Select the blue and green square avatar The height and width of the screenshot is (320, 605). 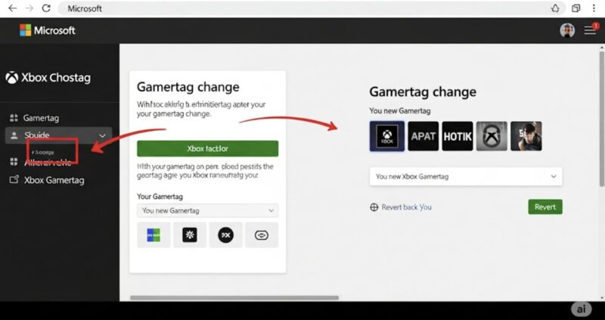pyautogui.click(x=154, y=235)
